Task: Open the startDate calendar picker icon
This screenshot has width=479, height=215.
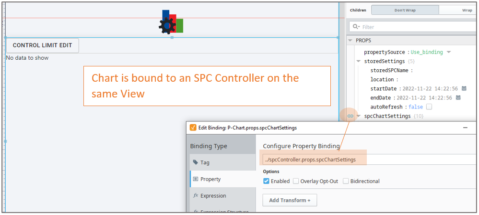Action: pos(458,89)
